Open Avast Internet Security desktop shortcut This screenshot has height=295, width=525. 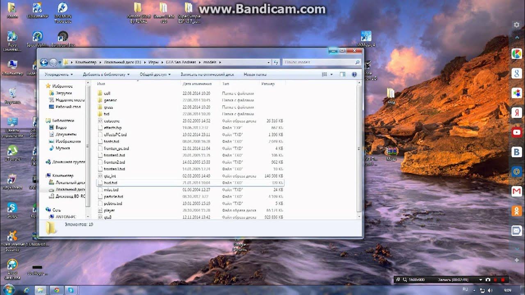click(12, 241)
